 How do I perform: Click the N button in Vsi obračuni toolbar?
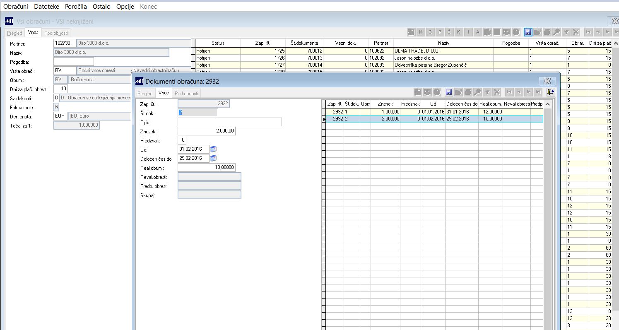tap(420, 32)
